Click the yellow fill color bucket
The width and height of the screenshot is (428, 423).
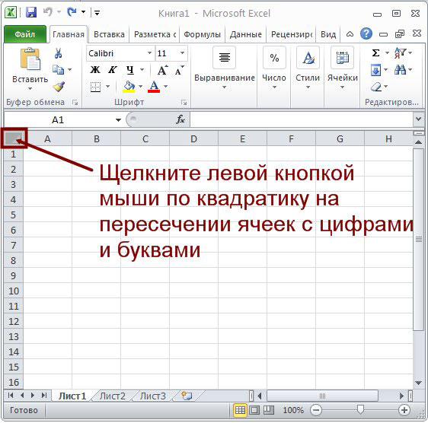point(129,87)
